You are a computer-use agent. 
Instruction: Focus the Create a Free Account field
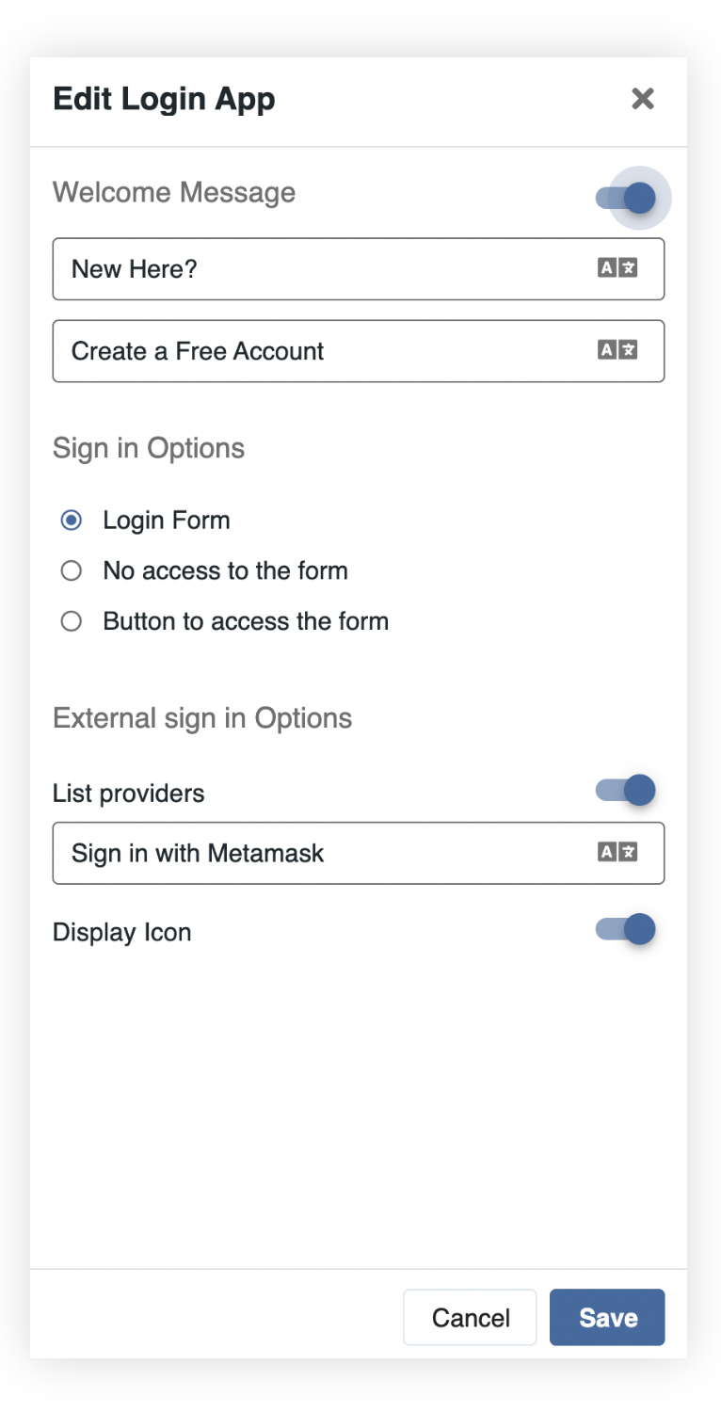point(320,351)
